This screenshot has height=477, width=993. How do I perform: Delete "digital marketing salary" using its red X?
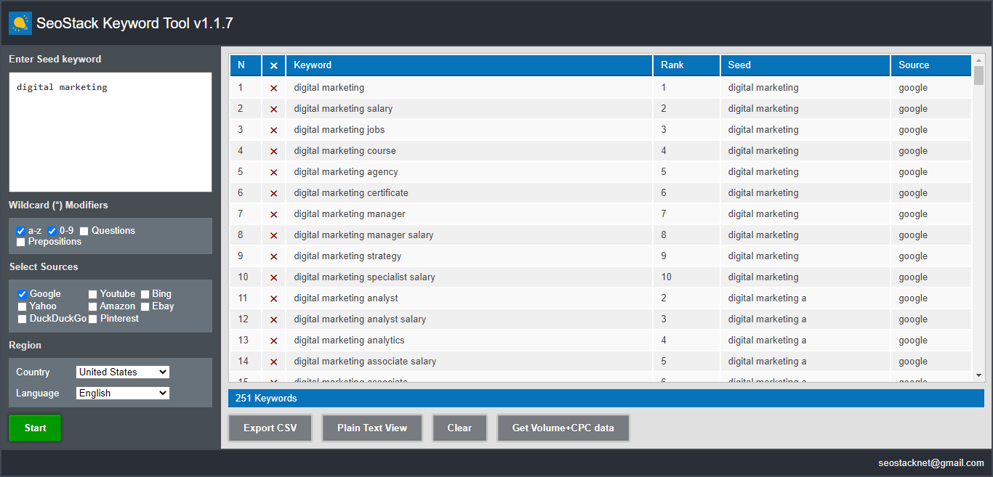(273, 108)
